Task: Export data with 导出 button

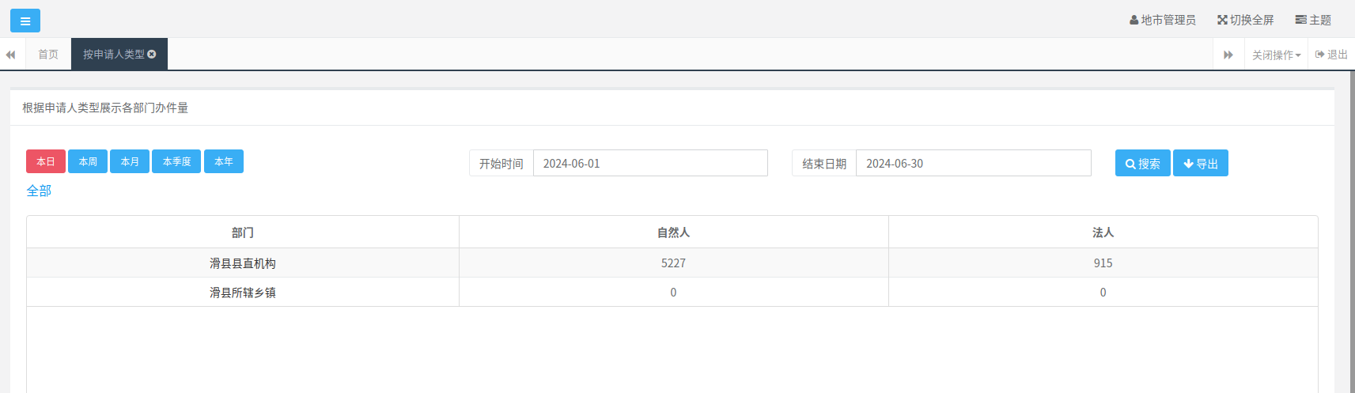Action: point(1200,164)
